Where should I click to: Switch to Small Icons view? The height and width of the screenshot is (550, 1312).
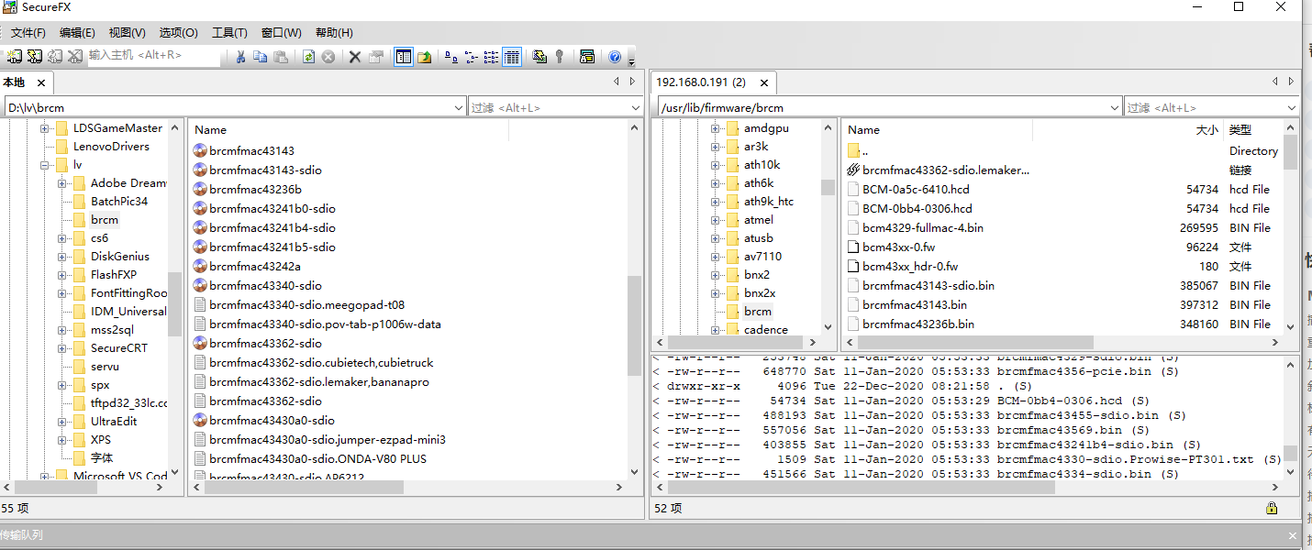[x=472, y=57]
